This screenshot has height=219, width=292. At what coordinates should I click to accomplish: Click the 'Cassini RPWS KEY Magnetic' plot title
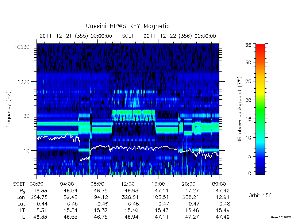(x=127, y=26)
